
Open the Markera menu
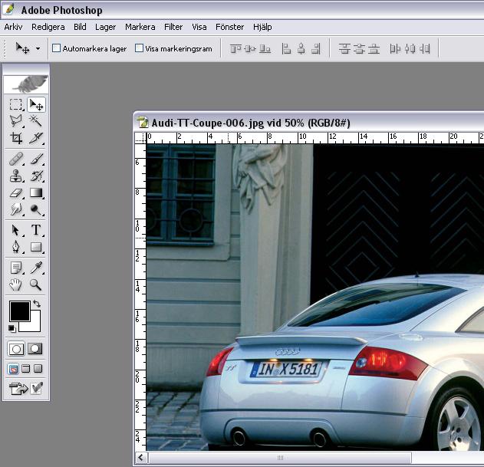tap(140, 27)
